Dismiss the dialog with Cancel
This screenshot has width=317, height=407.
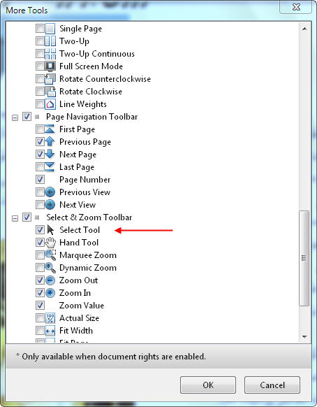tap(272, 385)
